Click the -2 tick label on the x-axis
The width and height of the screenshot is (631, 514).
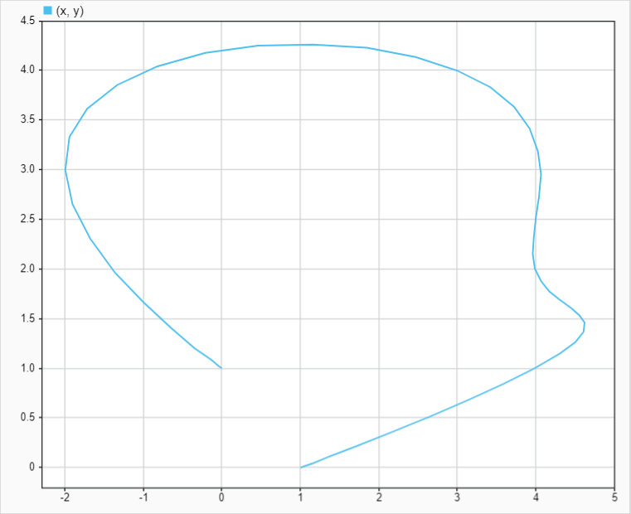(x=65, y=497)
